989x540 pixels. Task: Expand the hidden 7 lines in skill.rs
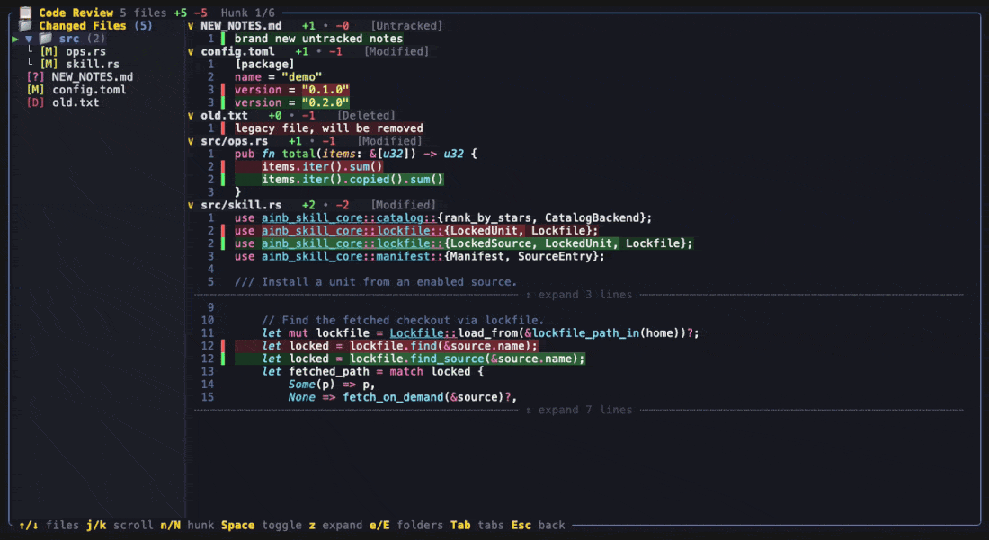click(x=578, y=410)
